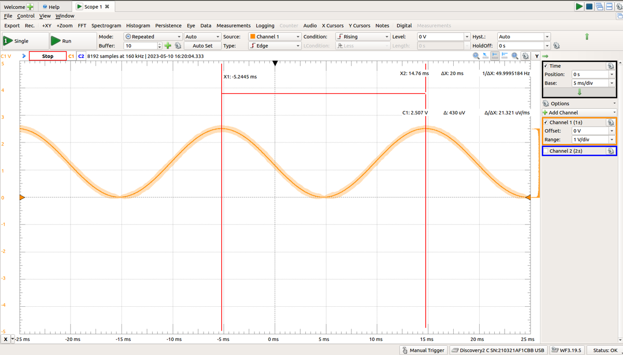Click the Manual Trigger status bar button
Image resolution: width=623 pixels, height=355 pixels.
coord(423,350)
